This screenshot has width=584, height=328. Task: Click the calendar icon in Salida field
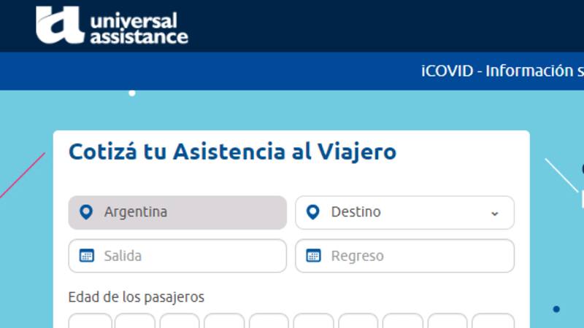pos(86,256)
